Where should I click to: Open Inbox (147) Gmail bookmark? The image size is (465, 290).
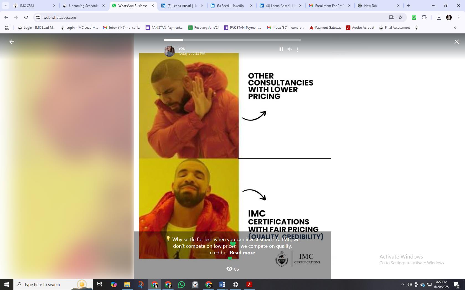pyautogui.click(x=122, y=28)
